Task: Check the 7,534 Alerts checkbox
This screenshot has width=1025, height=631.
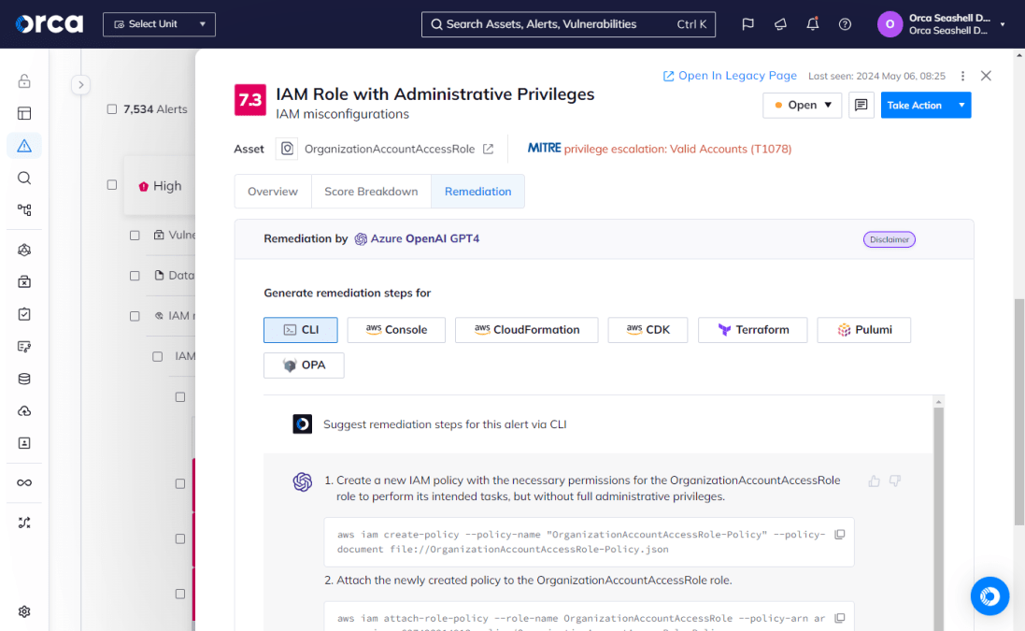Action: click(112, 109)
